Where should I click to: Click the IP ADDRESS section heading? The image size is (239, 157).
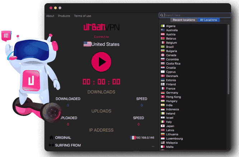[x=101, y=130]
